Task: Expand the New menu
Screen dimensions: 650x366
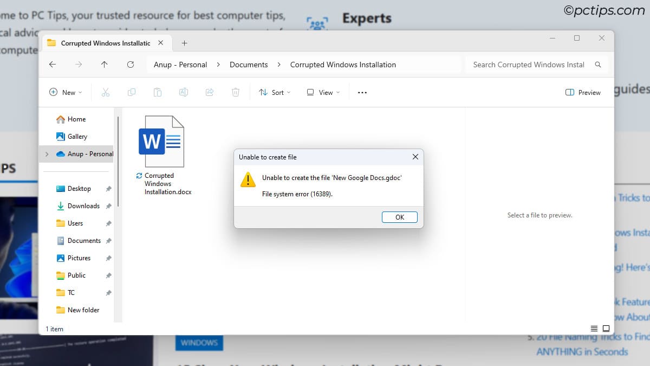Action: (65, 92)
